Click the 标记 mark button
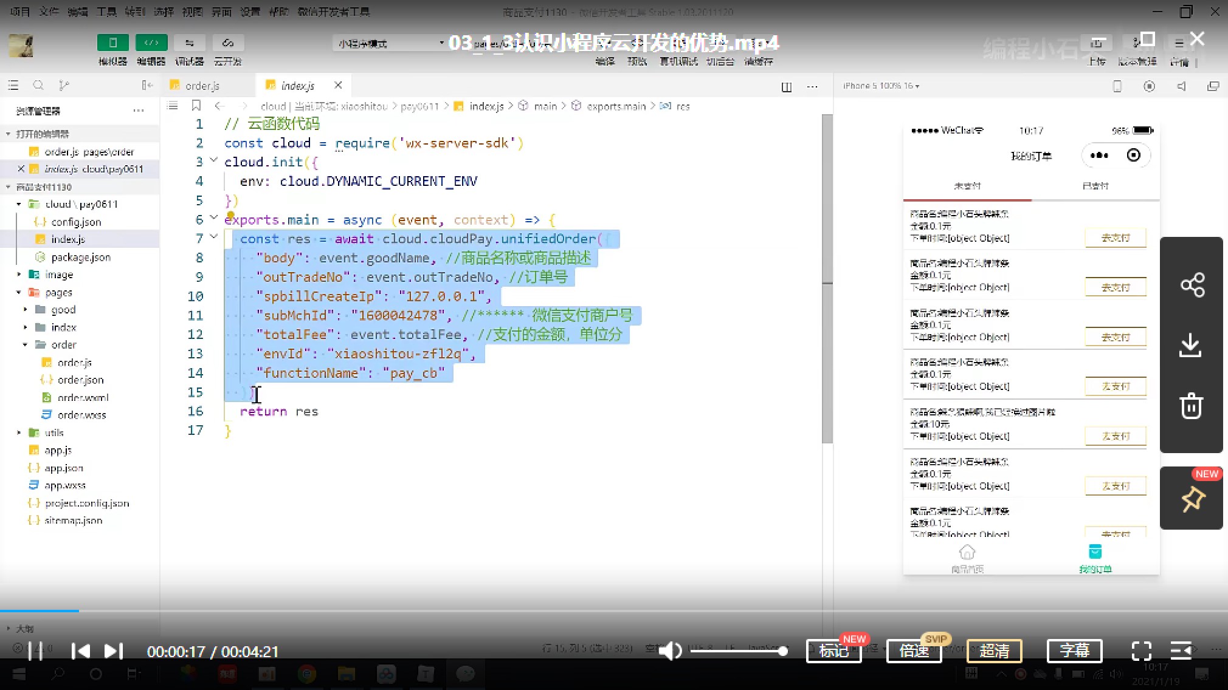 (x=833, y=651)
